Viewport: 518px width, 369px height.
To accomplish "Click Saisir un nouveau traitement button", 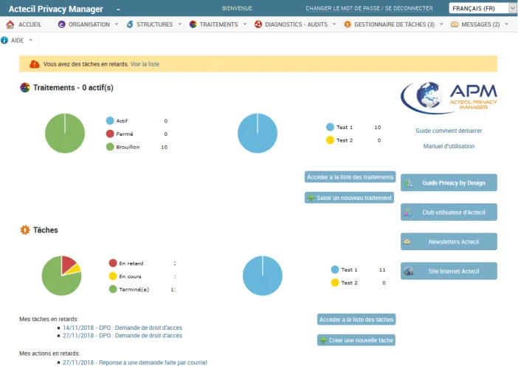I will (x=349, y=198).
